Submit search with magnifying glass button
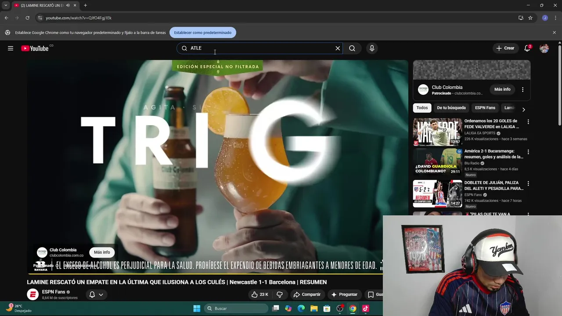 [352, 48]
